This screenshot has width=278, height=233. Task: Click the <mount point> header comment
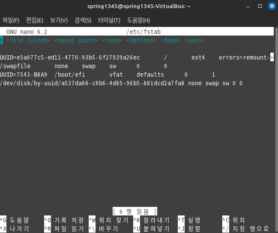[x=76, y=40]
